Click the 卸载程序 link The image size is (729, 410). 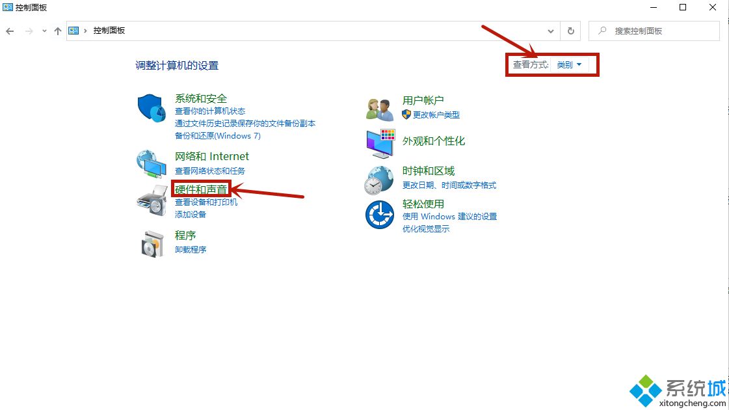click(x=191, y=249)
